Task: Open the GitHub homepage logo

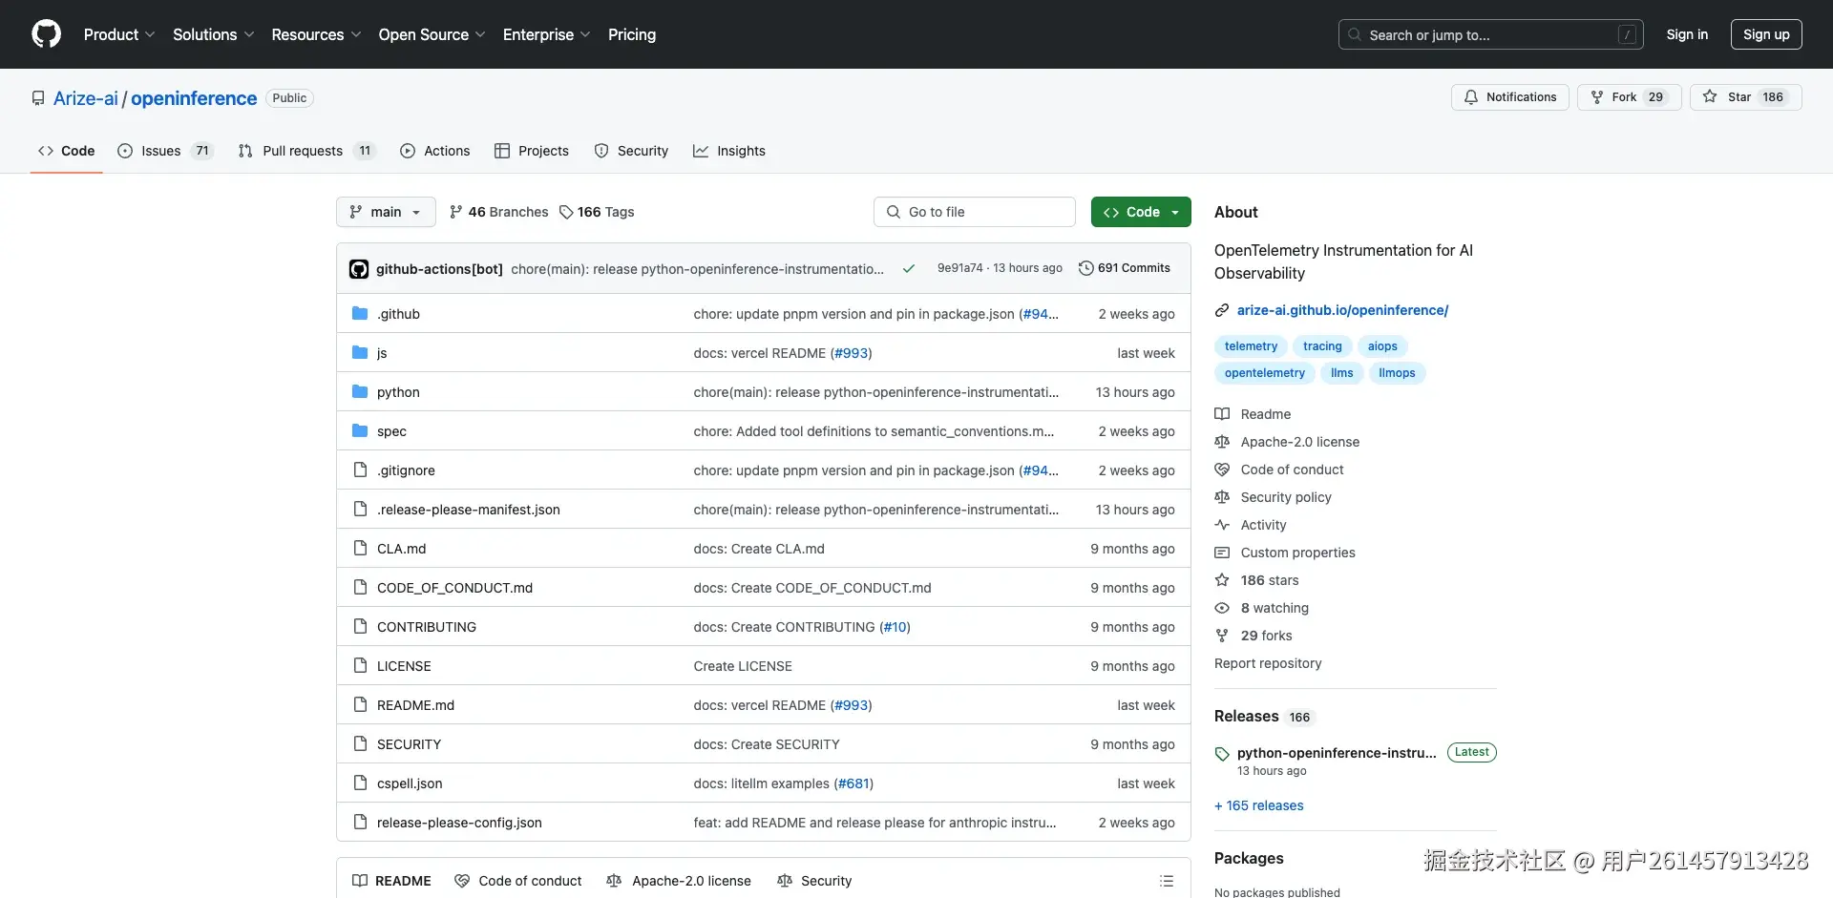Action: point(46,34)
